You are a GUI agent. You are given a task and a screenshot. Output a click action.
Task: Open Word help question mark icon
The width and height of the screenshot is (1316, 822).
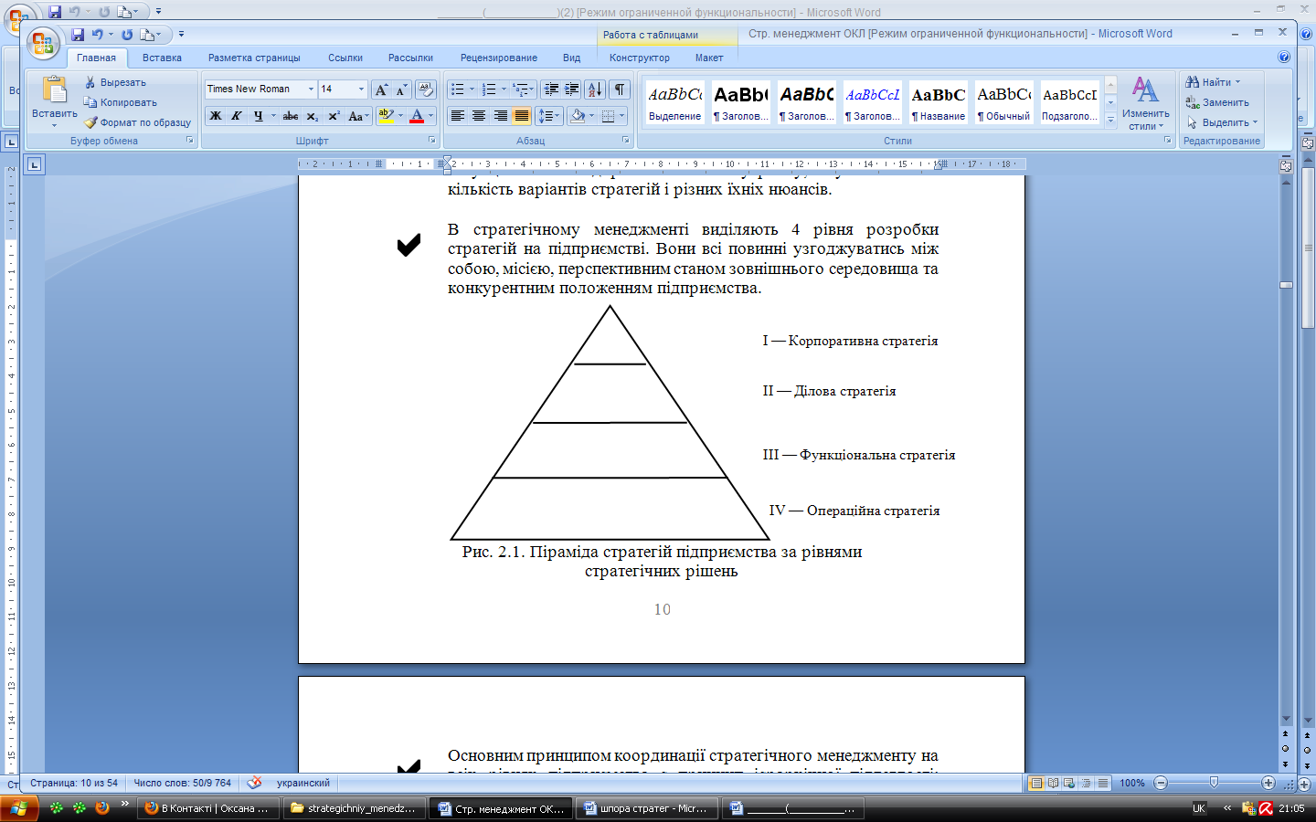[x=1284, y=57]
